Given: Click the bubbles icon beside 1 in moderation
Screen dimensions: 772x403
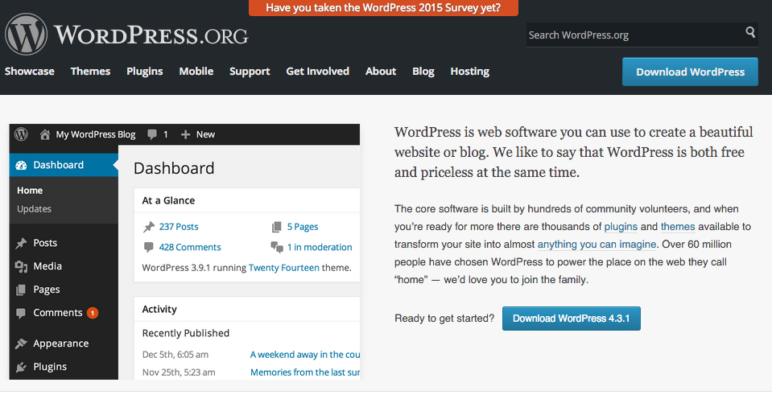Looking at the screenshot, I should click(277, 247).
